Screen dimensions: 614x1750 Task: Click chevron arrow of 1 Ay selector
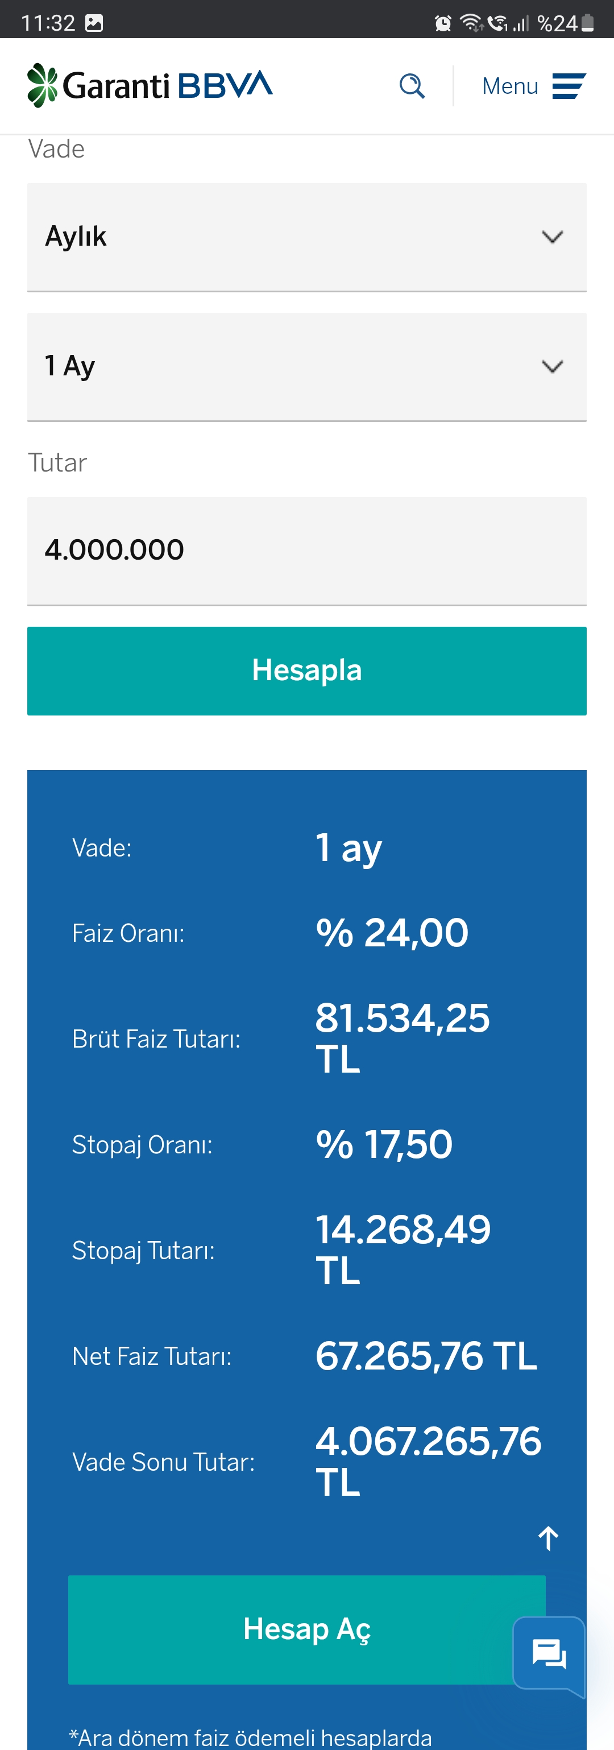point(552,367)
